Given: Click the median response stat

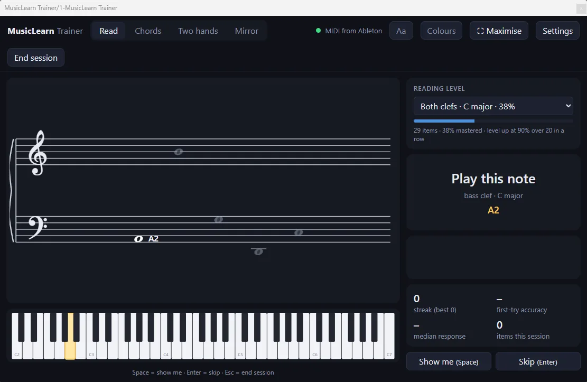Looking at the screenshot, I should pyautogui.click(x=440, y=330).
